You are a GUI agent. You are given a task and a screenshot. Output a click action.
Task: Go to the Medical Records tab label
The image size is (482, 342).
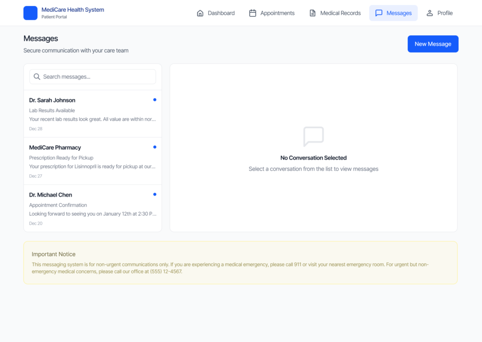tap(340, 13)
